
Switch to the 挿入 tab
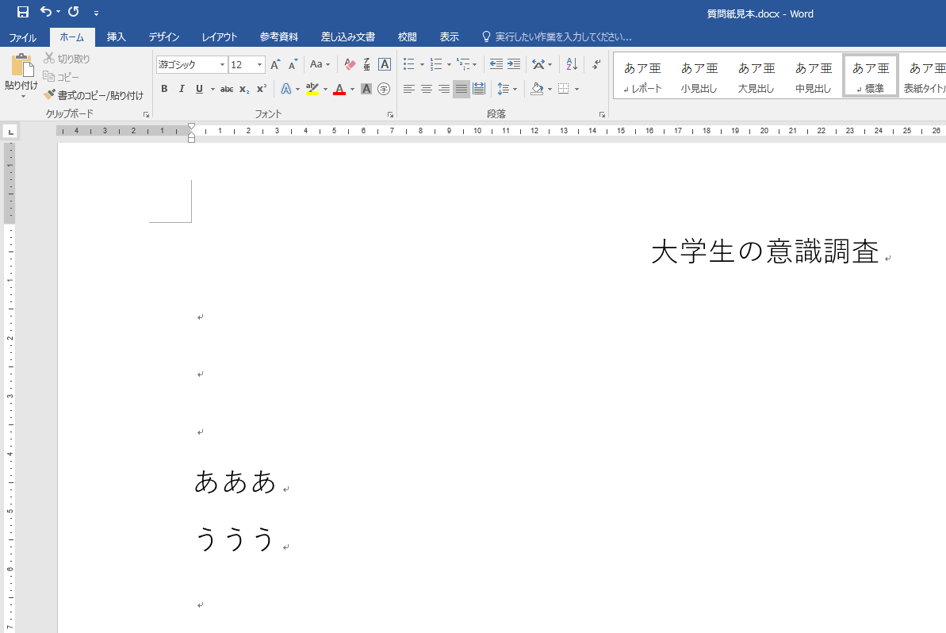tap(116, 37)
